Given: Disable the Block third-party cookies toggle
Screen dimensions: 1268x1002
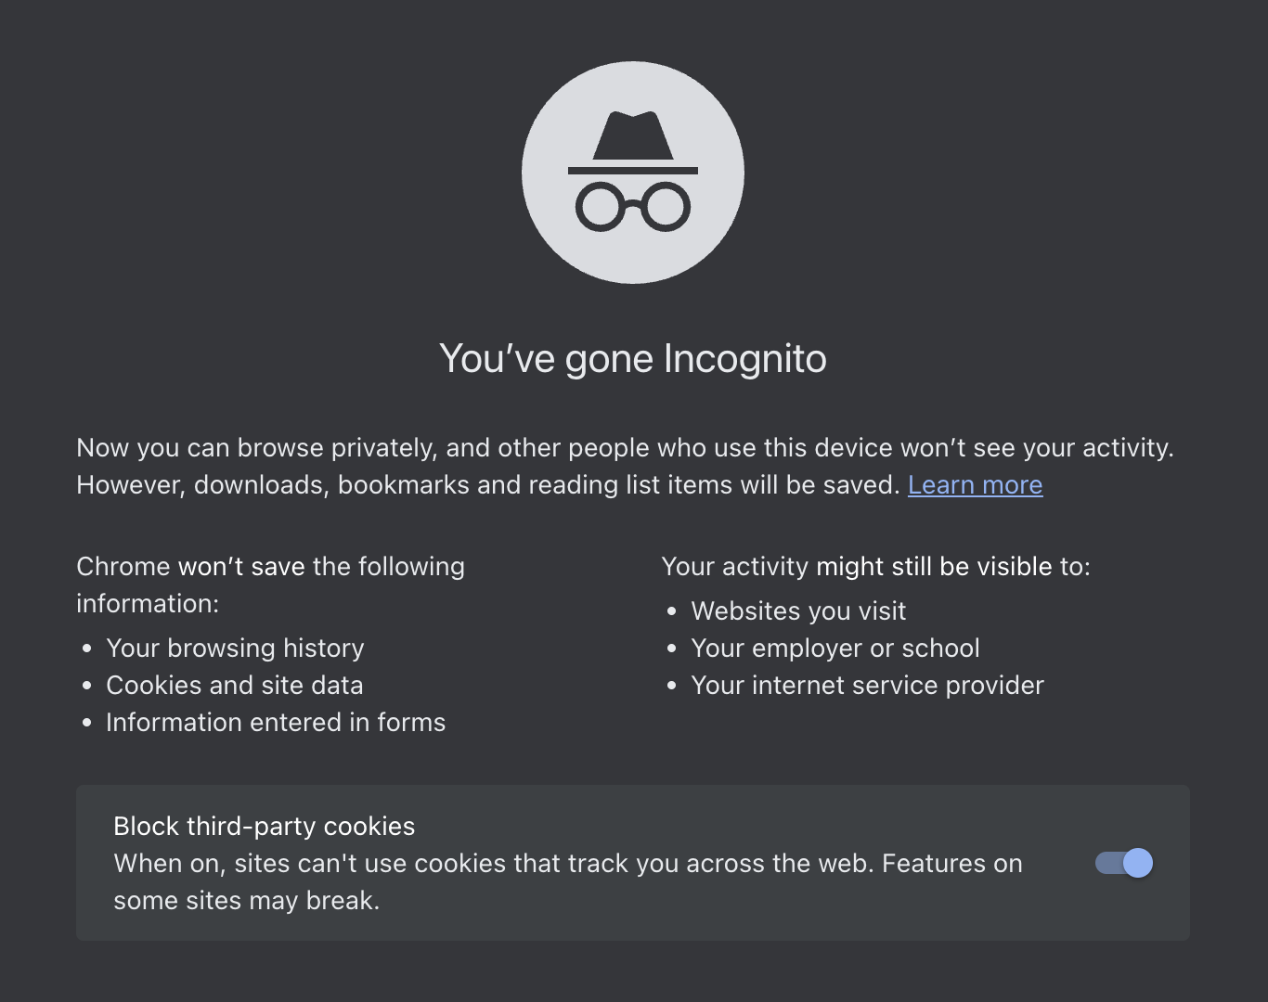Looking at the screenshot, I should pos(1124,863).
